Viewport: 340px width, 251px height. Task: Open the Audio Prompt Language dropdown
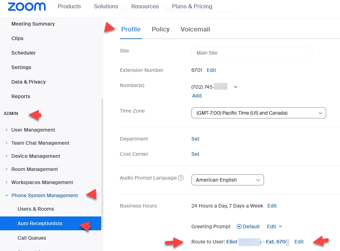point(228,180)
